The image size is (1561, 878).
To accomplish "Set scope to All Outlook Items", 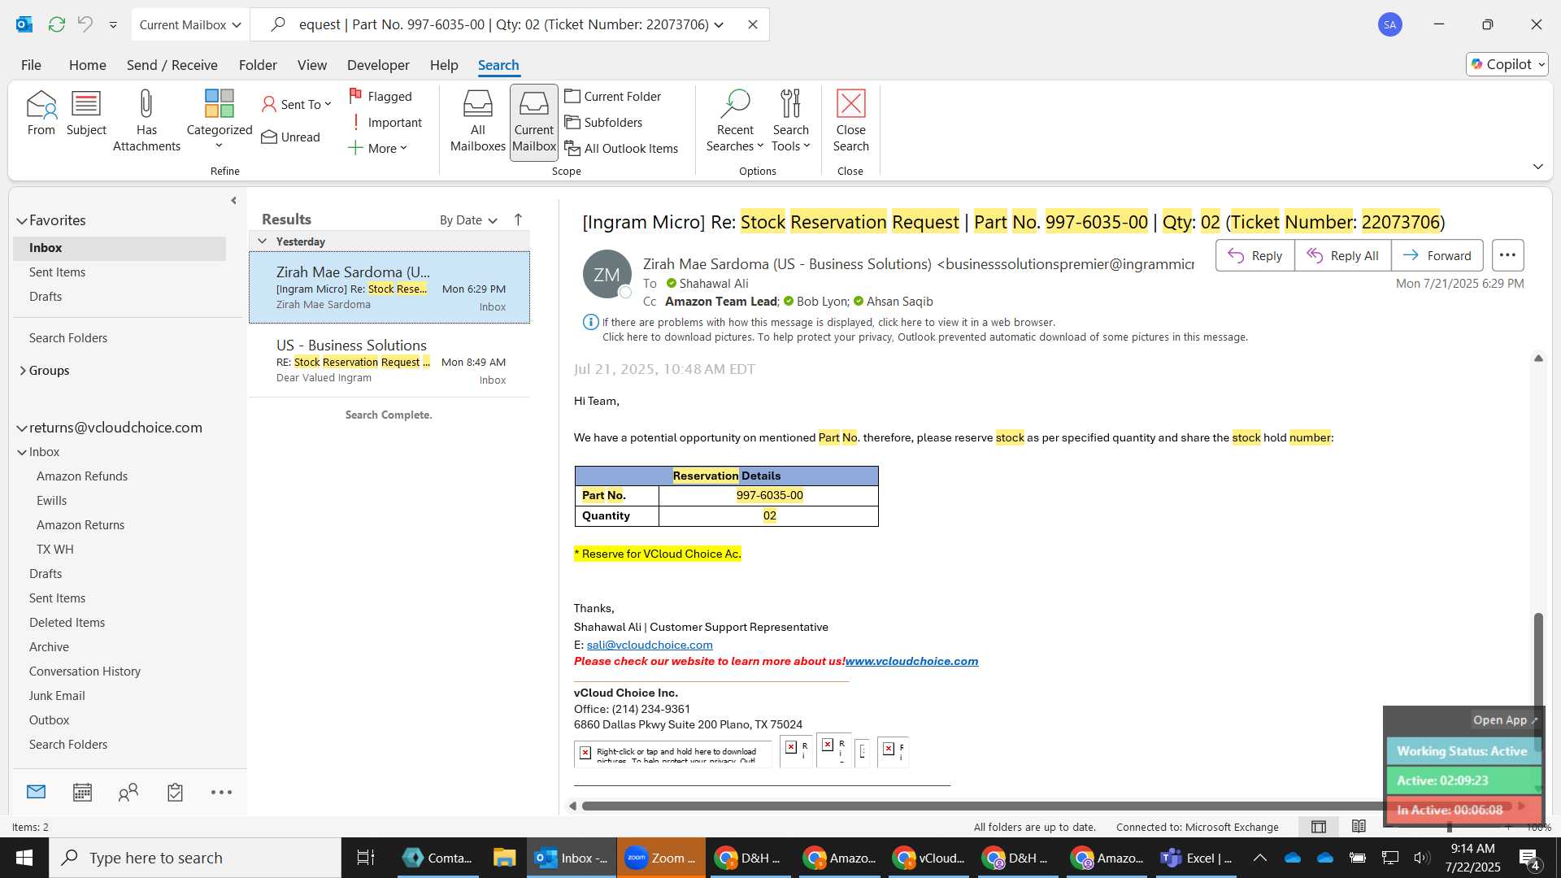I will [x=622, y=148].
